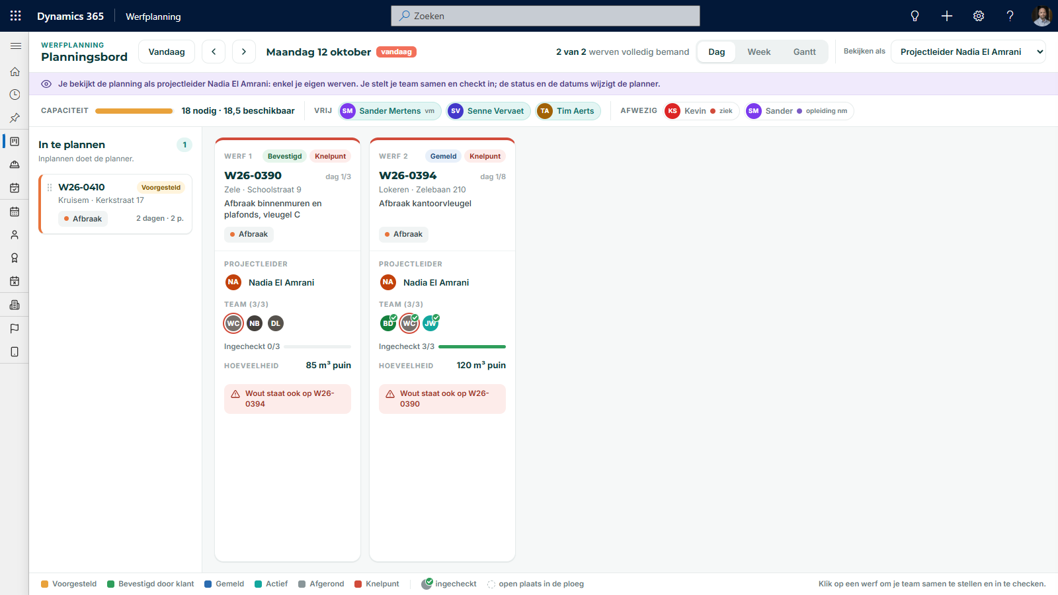This screenshot has height=595, width=1058.
Task: Open the mobile device icon in sidebar
Action: click(x=15, y=352)
